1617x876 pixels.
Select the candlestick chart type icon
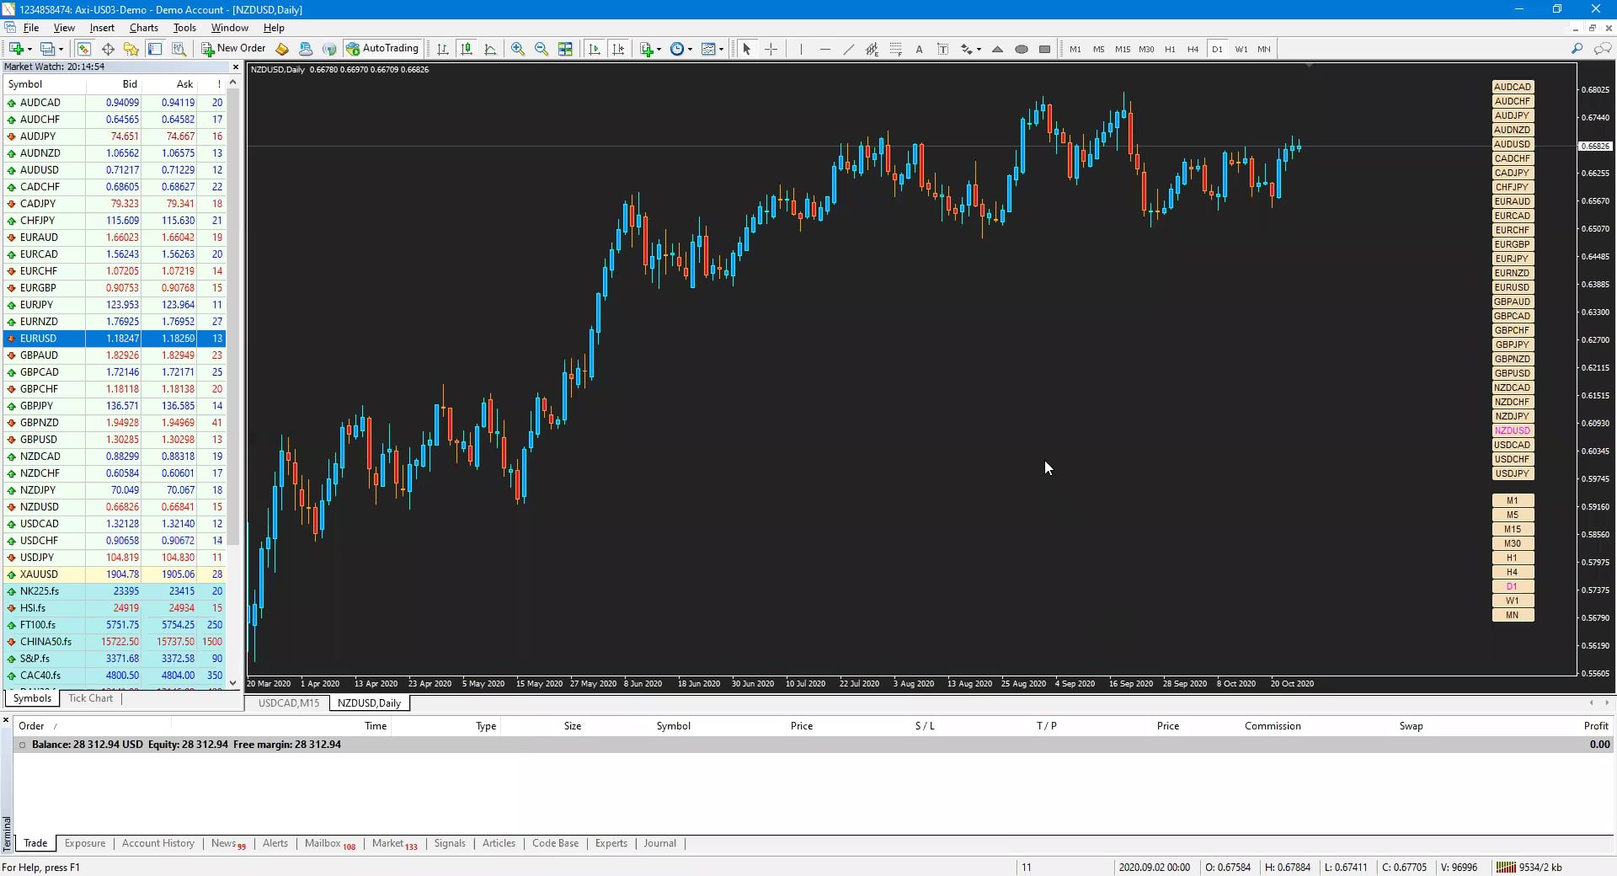467,49
